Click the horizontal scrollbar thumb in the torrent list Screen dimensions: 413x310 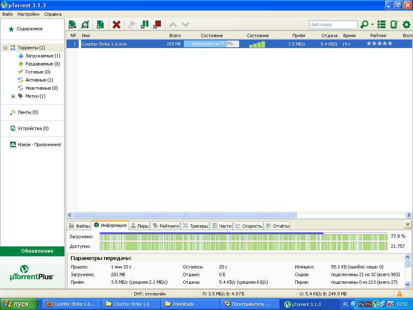pyautogui.click(x=185, y=215)
